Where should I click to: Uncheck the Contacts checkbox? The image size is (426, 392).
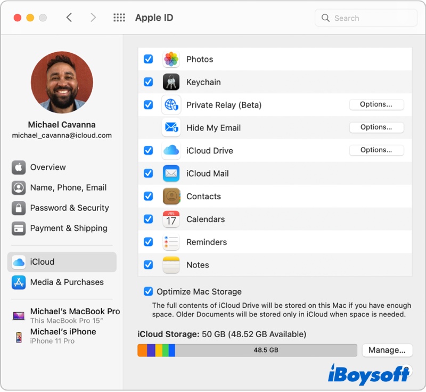pos(149,196)
